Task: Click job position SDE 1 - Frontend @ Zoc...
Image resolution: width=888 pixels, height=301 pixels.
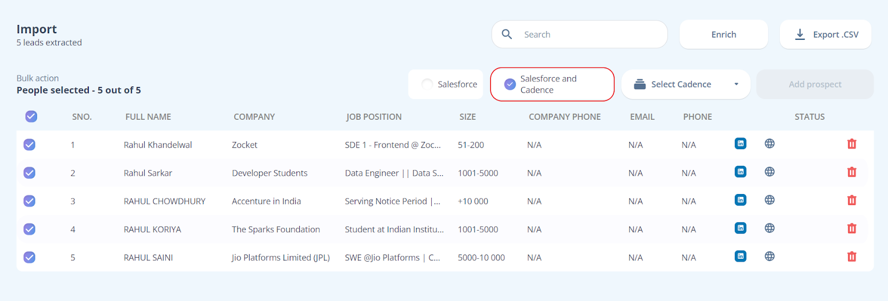Action: click(x=393, y=145)
